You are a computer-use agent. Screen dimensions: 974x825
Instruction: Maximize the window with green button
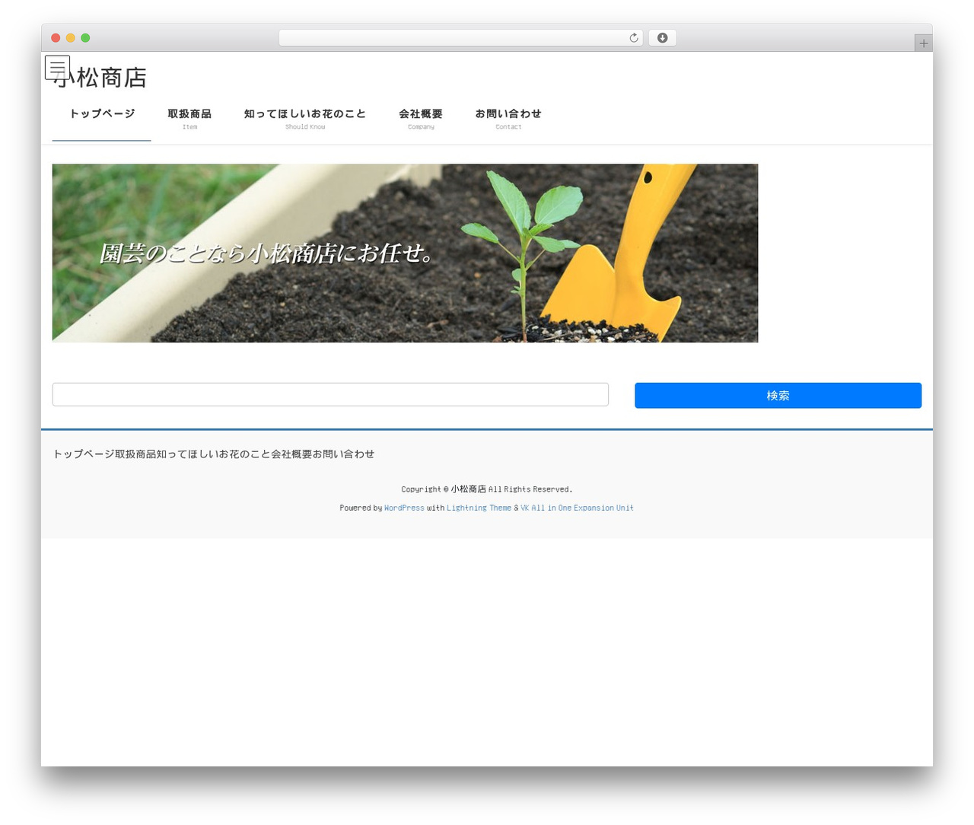[x=85, y=38]
